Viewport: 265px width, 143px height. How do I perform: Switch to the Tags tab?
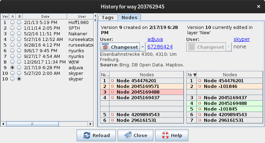[x=108, y=18]
